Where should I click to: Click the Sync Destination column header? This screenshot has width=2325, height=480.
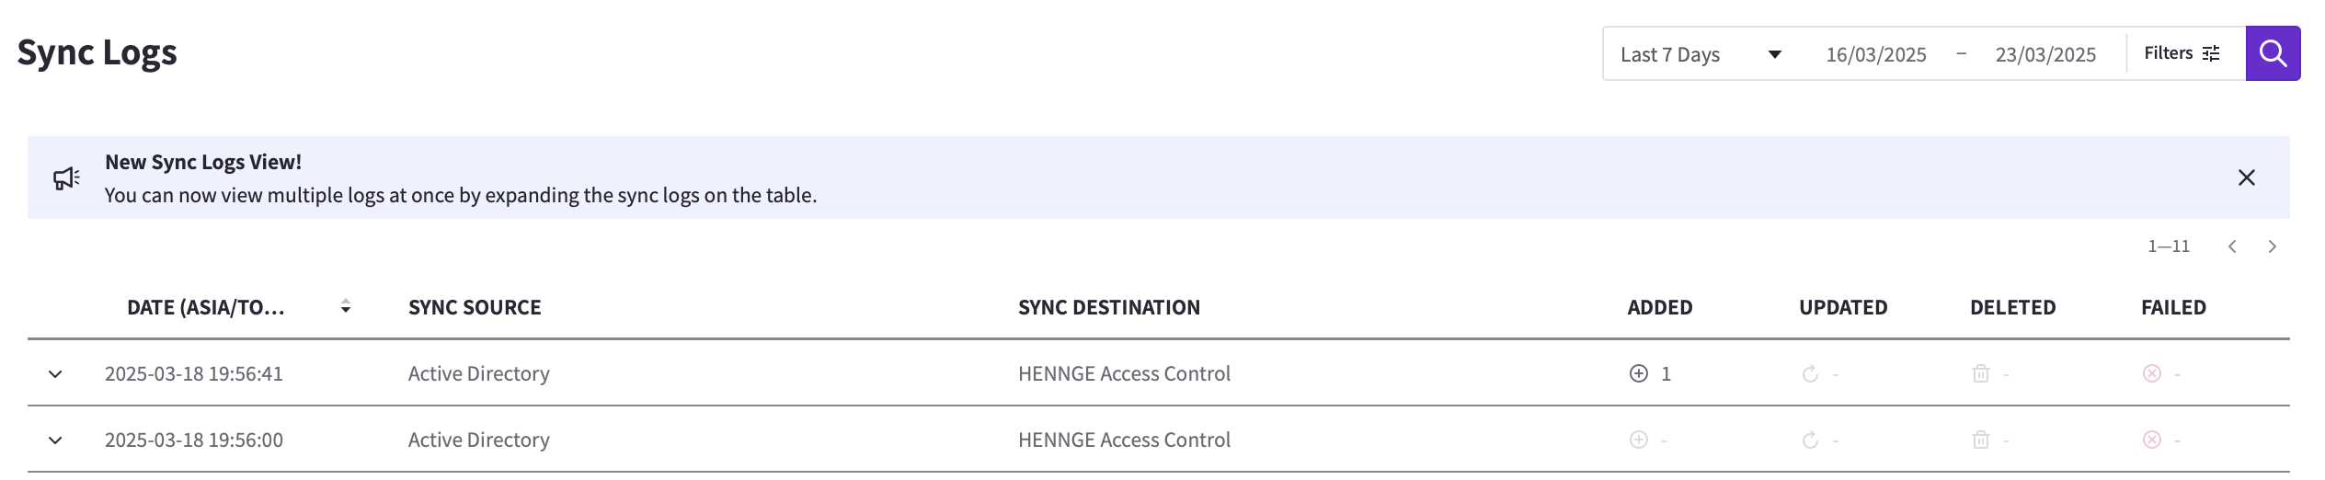coord(1108,307)
